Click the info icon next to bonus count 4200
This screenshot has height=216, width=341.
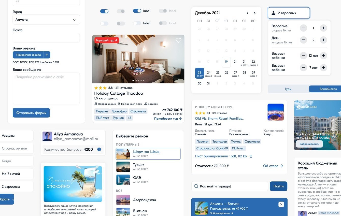(x=99, y=150)
